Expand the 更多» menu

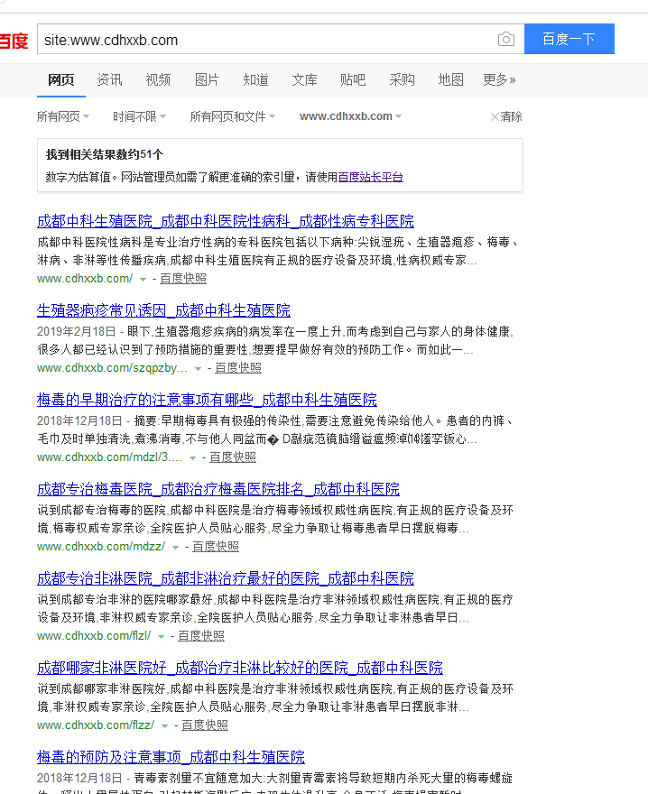click(x=499, y=79)
